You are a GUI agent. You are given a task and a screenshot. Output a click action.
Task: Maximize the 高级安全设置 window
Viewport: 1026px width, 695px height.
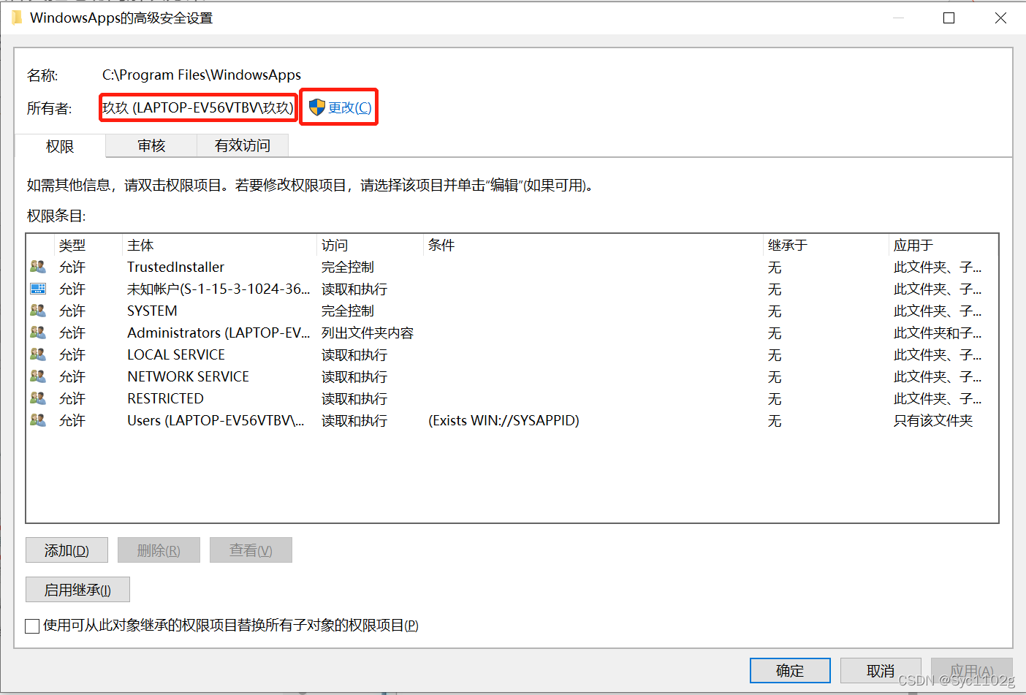pos(949,18)
